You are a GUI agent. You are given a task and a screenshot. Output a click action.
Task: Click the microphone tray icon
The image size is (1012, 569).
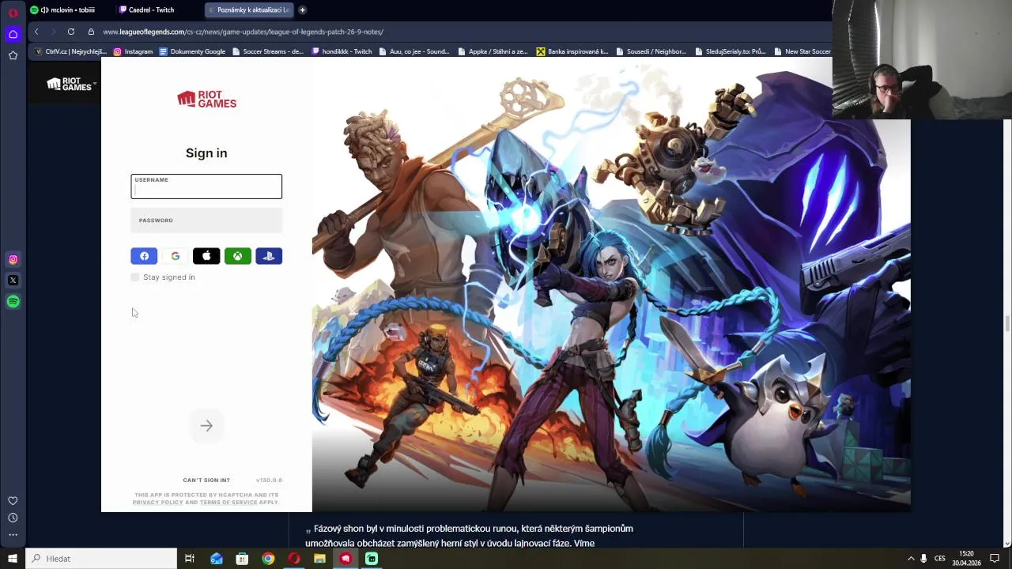pos(923,559)
